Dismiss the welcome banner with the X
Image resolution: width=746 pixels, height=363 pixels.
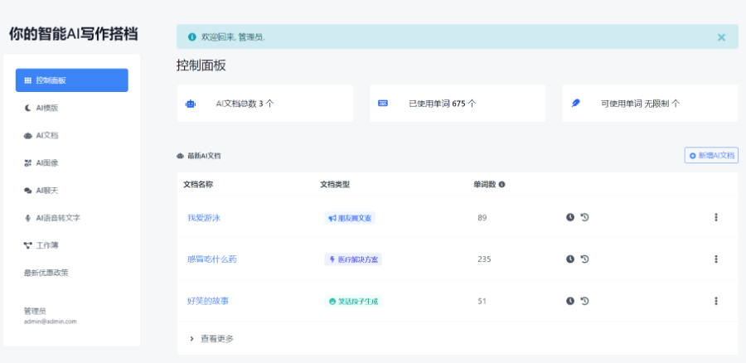point(721,37)
